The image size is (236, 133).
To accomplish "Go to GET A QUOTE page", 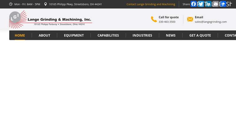I will point(200,35).
